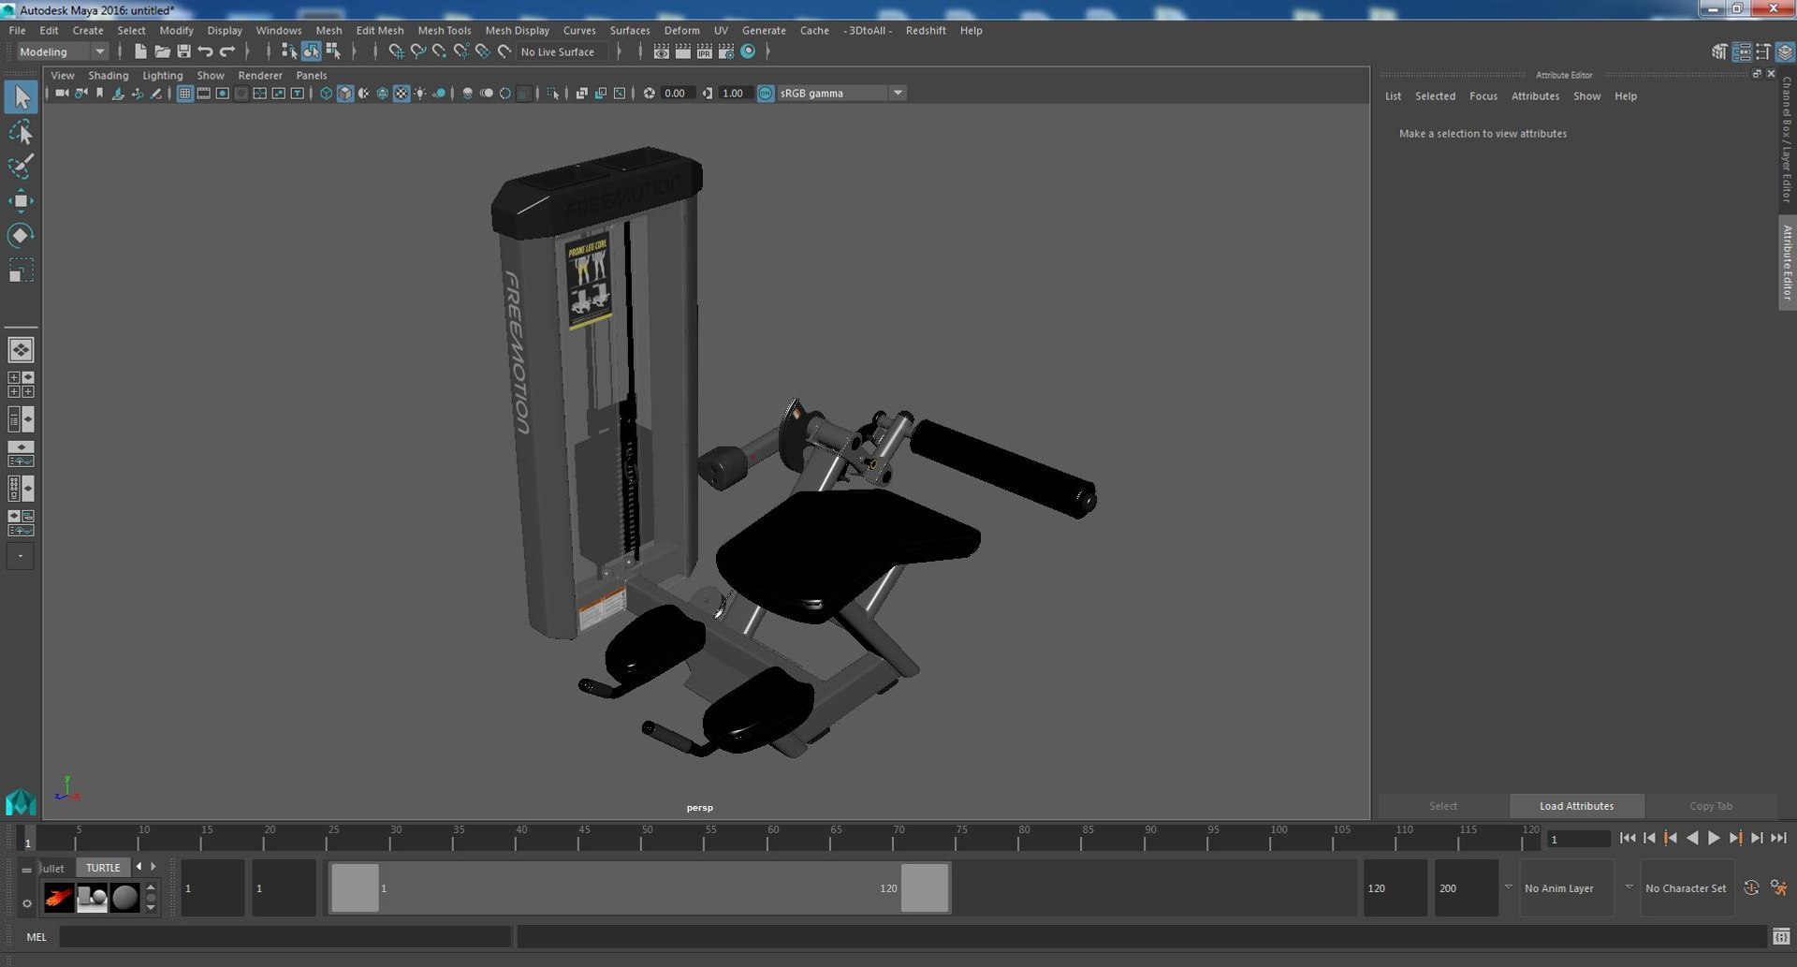Viewport: 1797px width, 967px height.
Task: Open the Redshift menu
Action: [925, 30]
